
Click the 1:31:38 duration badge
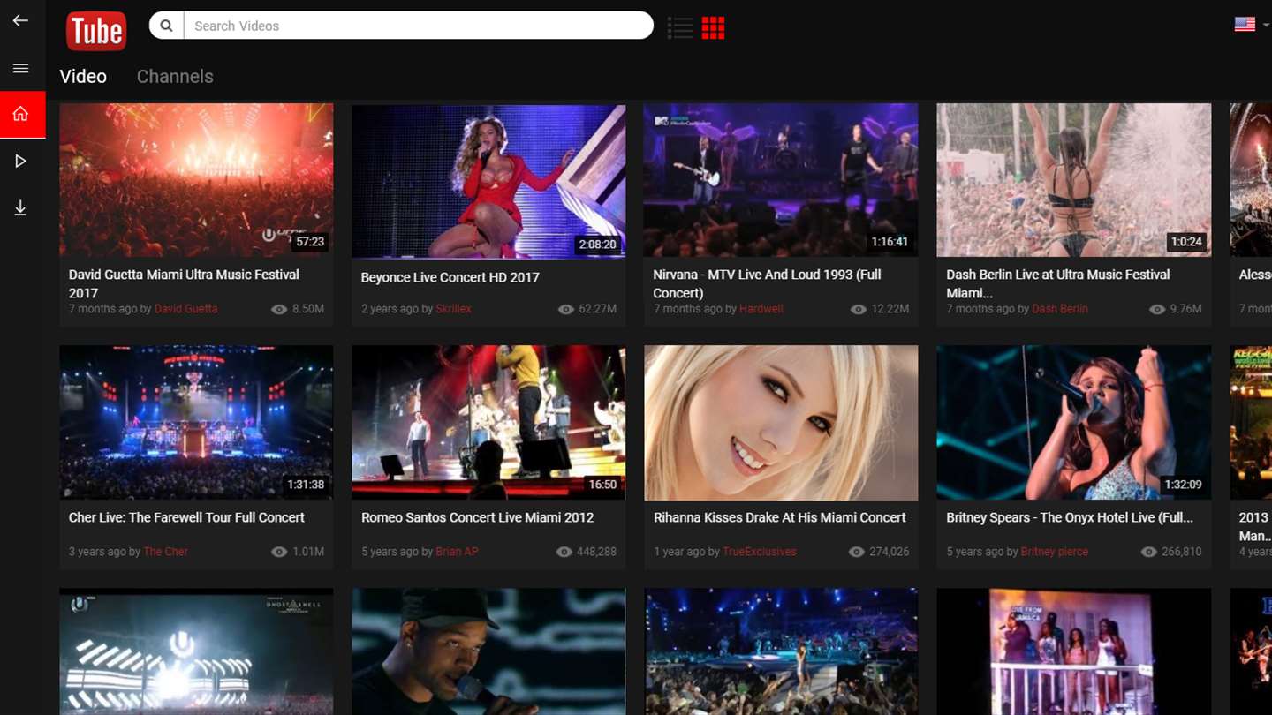tap(306, 485)
